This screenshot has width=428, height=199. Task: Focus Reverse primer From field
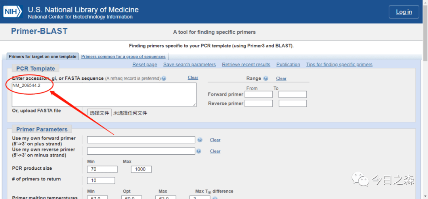tap(259, 103)
